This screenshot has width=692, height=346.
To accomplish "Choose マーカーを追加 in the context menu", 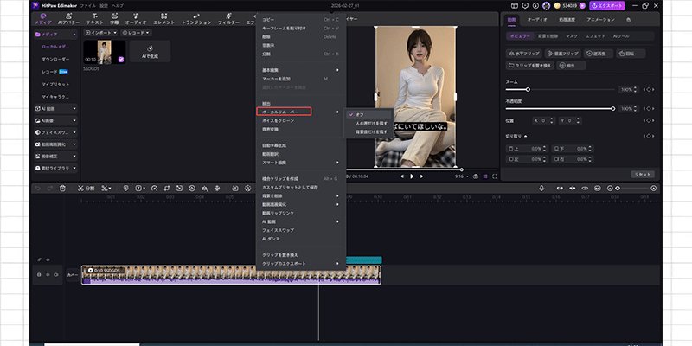I will coord(301,79).
